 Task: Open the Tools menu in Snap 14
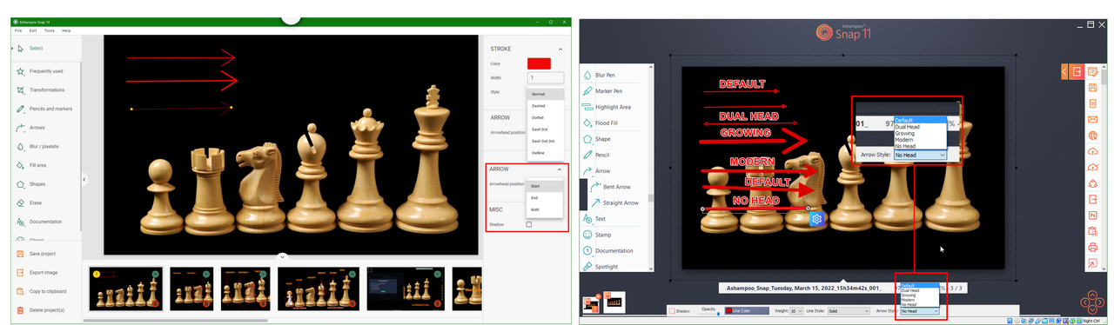click(x=50, y=30)
